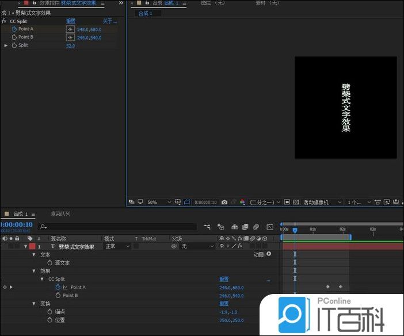Switch to the 渲染队列 tab

[x=60, y=214]
